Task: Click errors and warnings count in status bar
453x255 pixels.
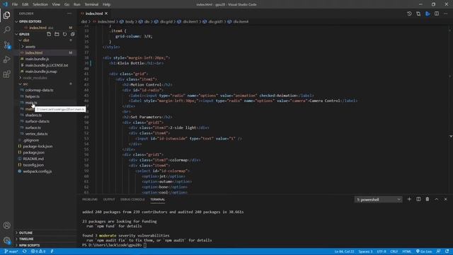Action: 38,251
